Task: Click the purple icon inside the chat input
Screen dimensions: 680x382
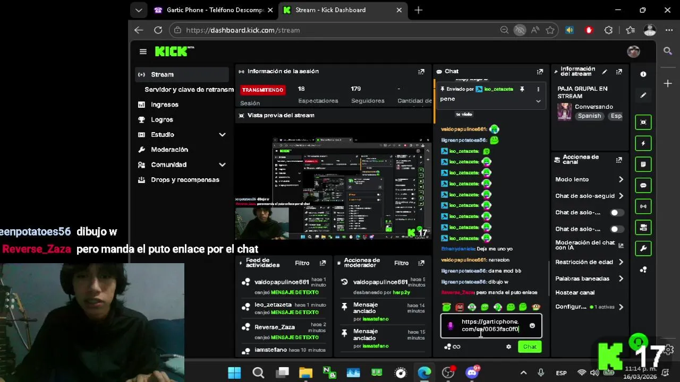Action: point(450,326)
